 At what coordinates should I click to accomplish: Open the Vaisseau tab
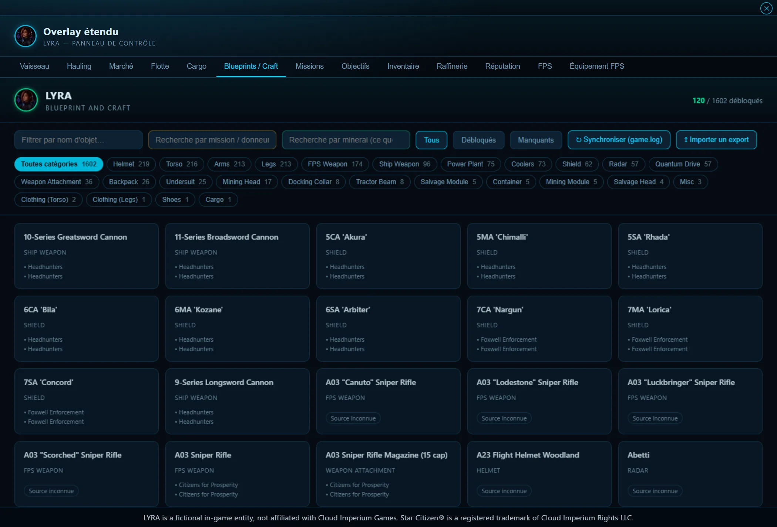pos(34,66)
